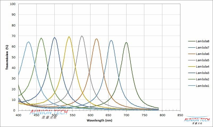Click the Lambda2 legend entry
The width and height of the screenshot is (213, 127).
click(x=203, y=79)
